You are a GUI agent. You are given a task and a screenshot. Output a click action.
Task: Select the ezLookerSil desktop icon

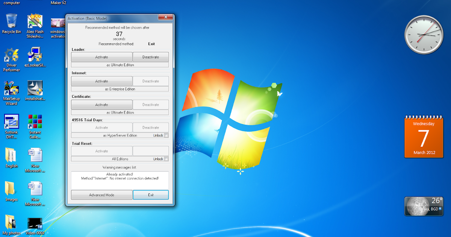tap(35, 57)
